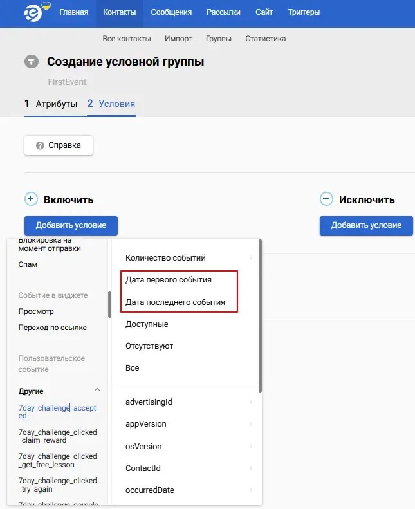Switch to the Атрибуты step tab
The height and width of the screenshot is (509, 415).
[51, 104]
